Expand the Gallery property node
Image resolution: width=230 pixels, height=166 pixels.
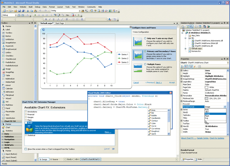point(182,70)
